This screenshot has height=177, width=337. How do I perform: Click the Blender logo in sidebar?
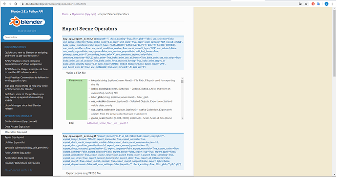coord(27,22)
